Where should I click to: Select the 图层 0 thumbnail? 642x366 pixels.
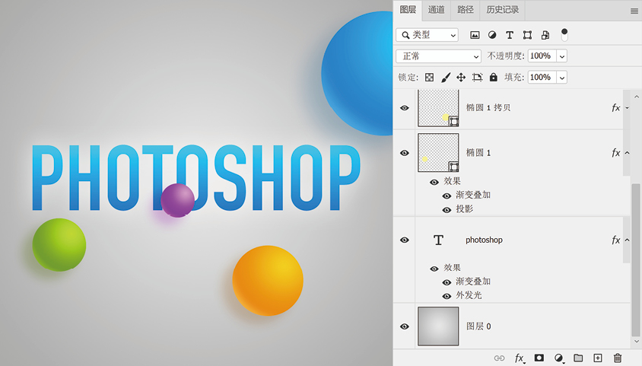(438, 326)
